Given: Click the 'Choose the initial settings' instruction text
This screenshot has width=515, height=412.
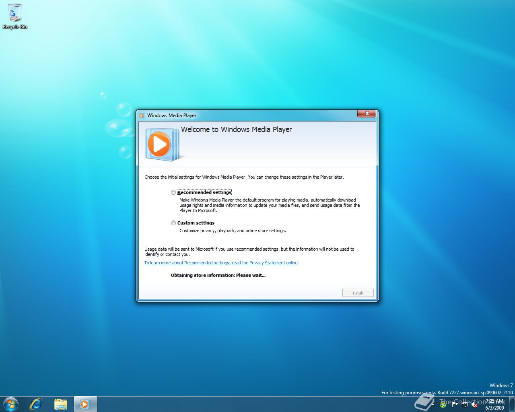Looking at the screenshot, I should point(244,177).
